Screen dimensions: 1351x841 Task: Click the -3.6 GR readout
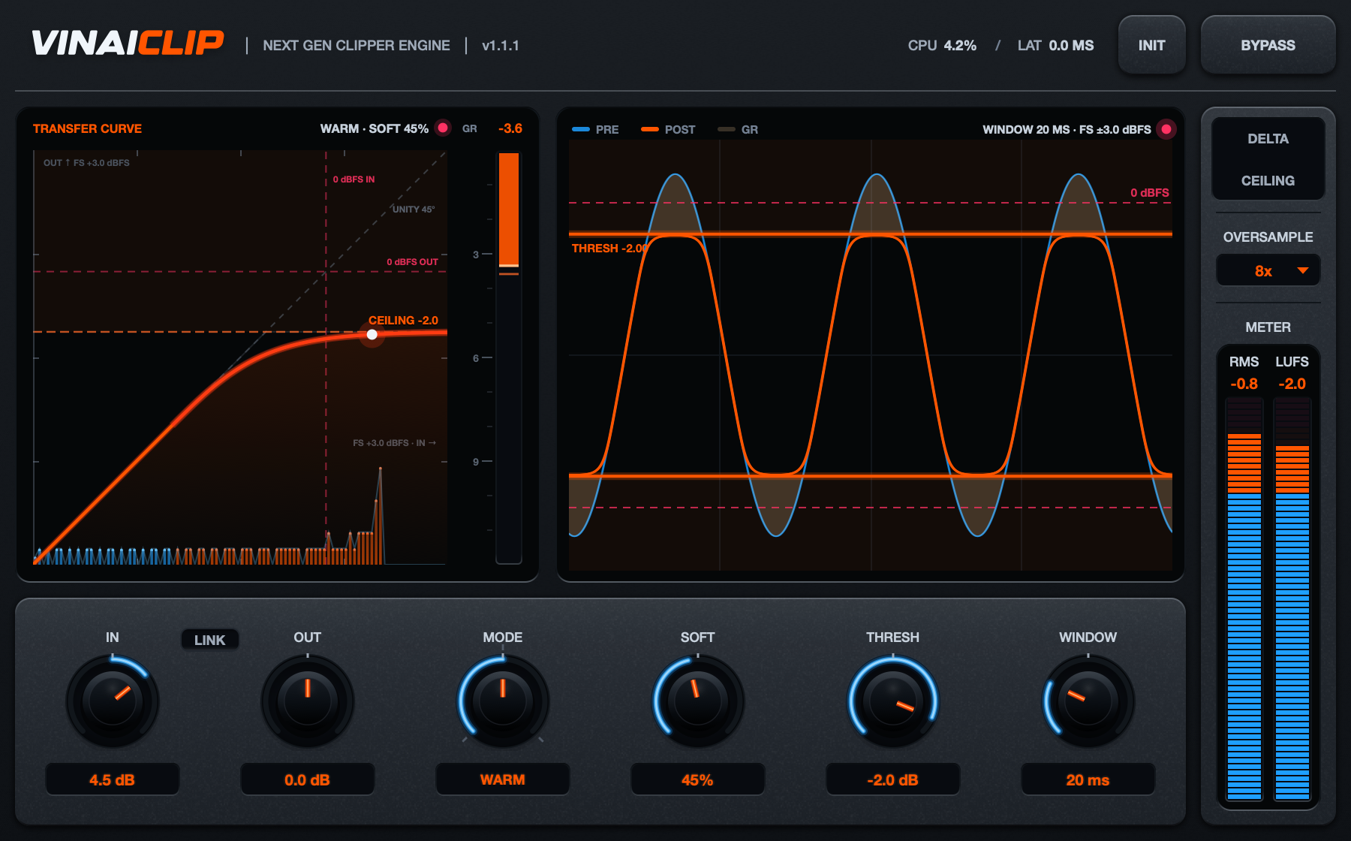tap(510, 128)
